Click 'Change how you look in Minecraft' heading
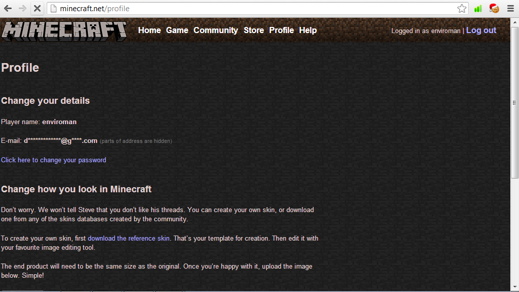This screenshot has width=519, height=292. (x=76, y=189)
